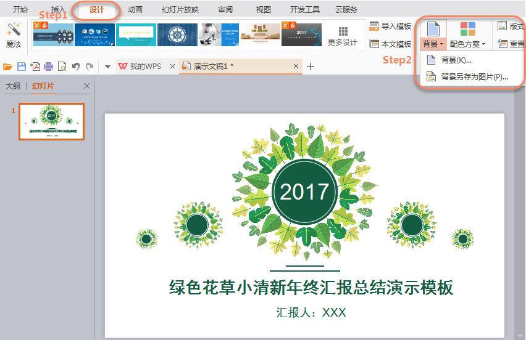Click the Save disk icon
Viewport: 526px width, 340px height.
point(22,67)
